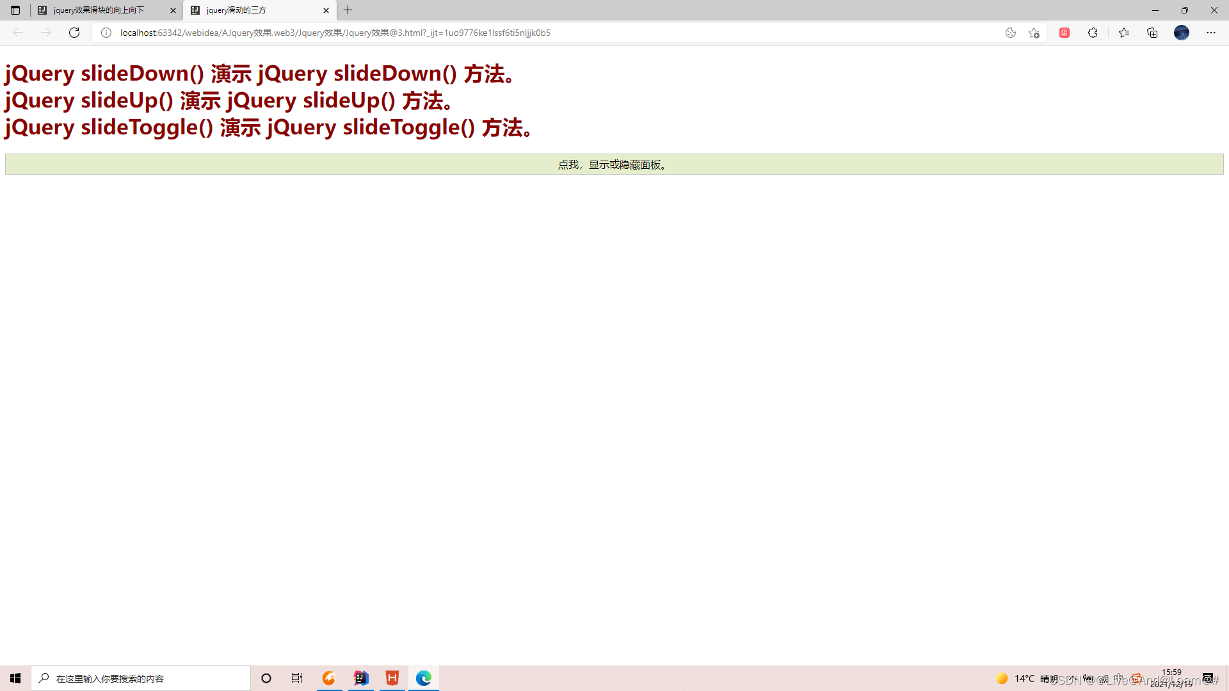Open tab actions menu icon
Screen dimensions: 1229x691
pos(15,10)
